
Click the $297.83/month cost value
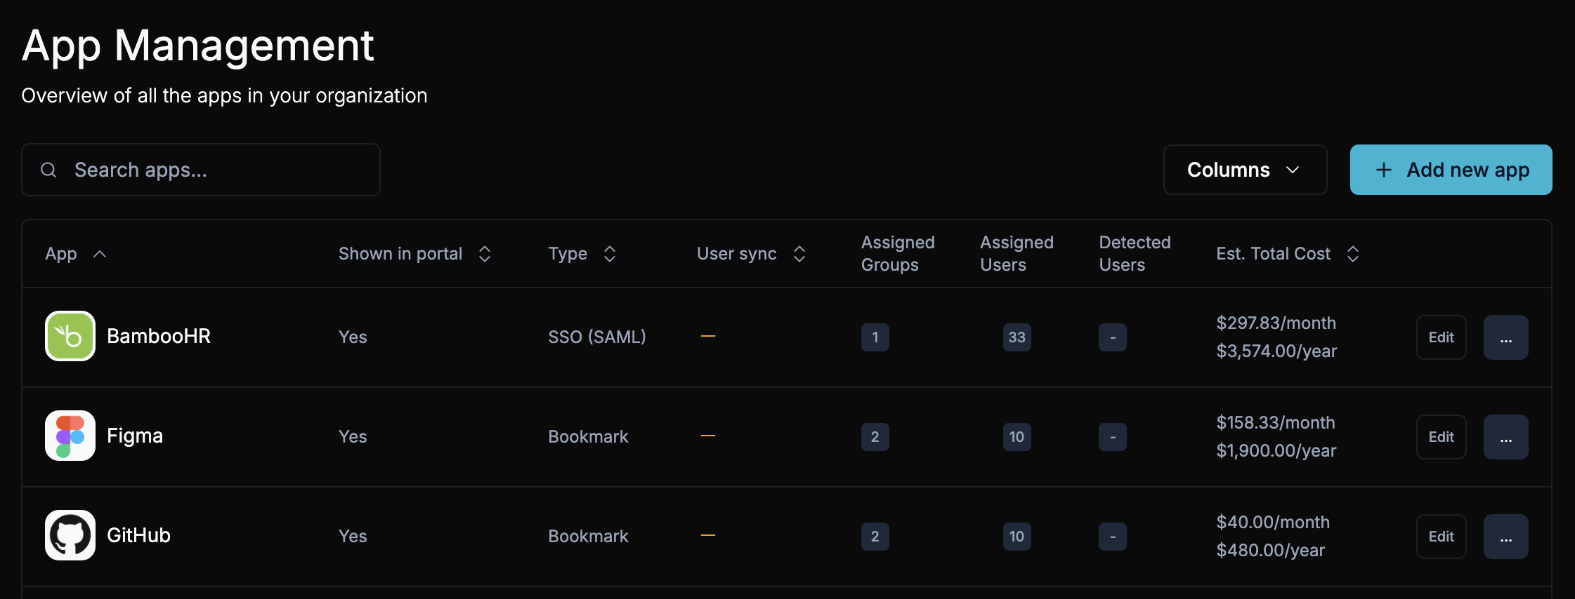point(1276,323)
